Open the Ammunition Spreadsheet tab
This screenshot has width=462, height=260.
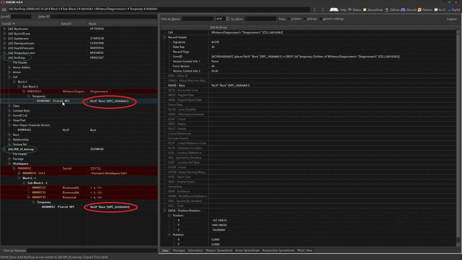[x=278, y=250]
